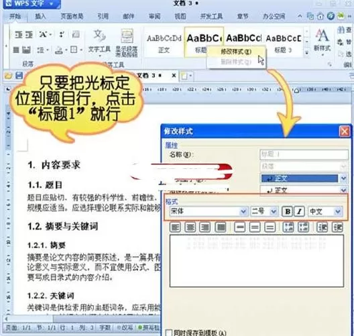354x336 pixels.
Task: Click the line spacing icon in ribbon
Action: tap(41, 50)
